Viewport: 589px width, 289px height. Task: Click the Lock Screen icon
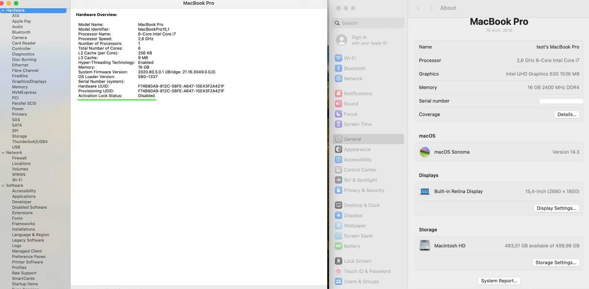pos(339,261)
